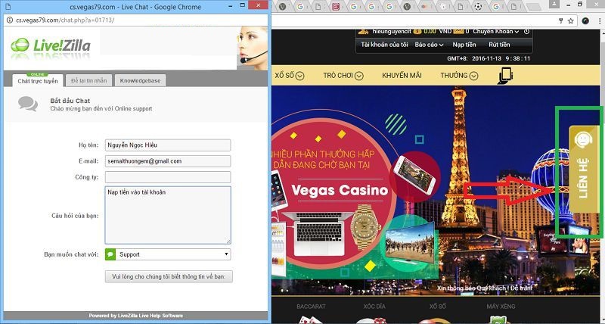The image size is (605, 324).
Task: Click Powered by LiveZilla Live Help Software link
Action: click(135, 316)
